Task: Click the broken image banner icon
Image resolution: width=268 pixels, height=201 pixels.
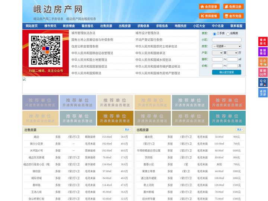Action: [x=24, y=79]
